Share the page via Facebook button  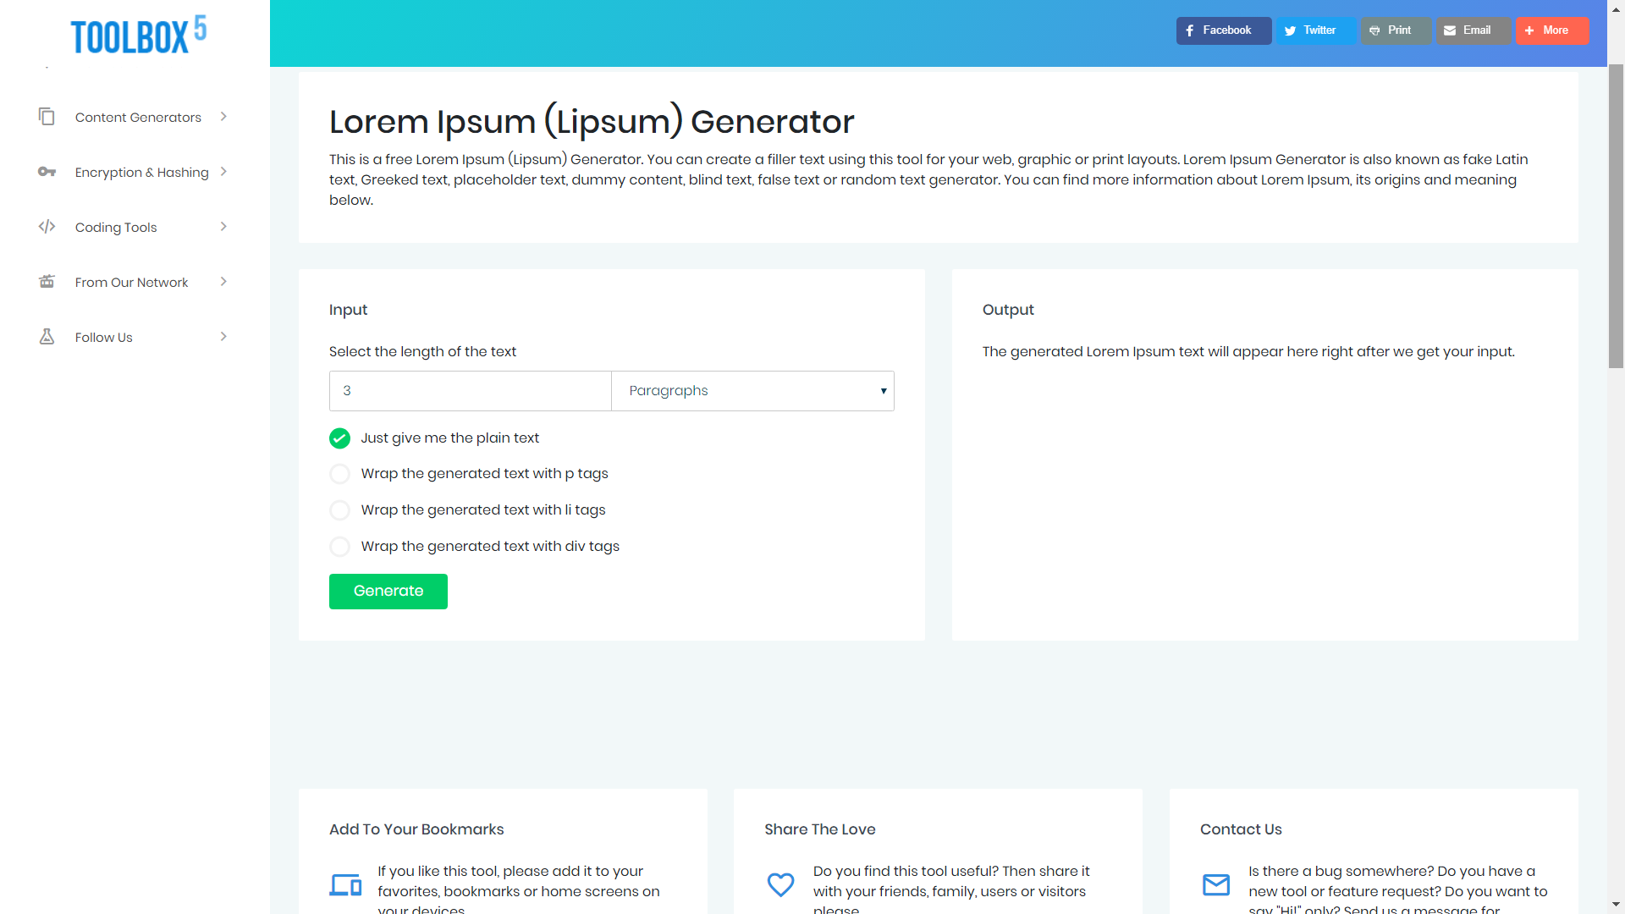point(1223,30)
